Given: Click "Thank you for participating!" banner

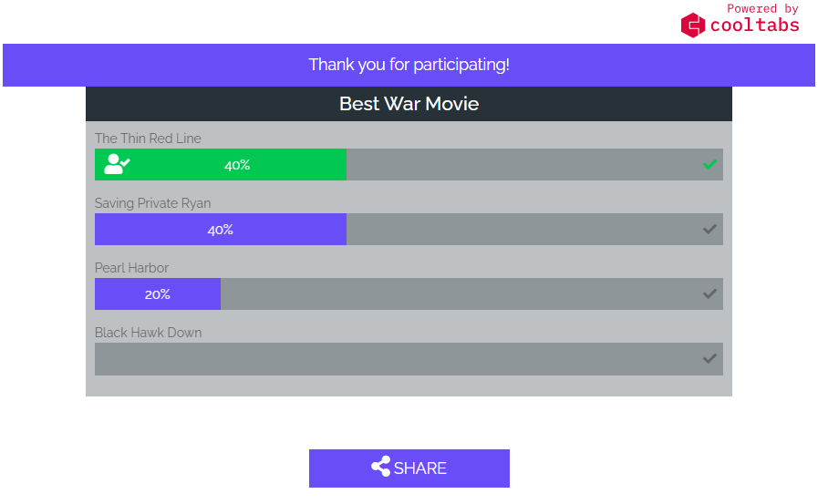Looking at the screenshot, I should (409, 65).
